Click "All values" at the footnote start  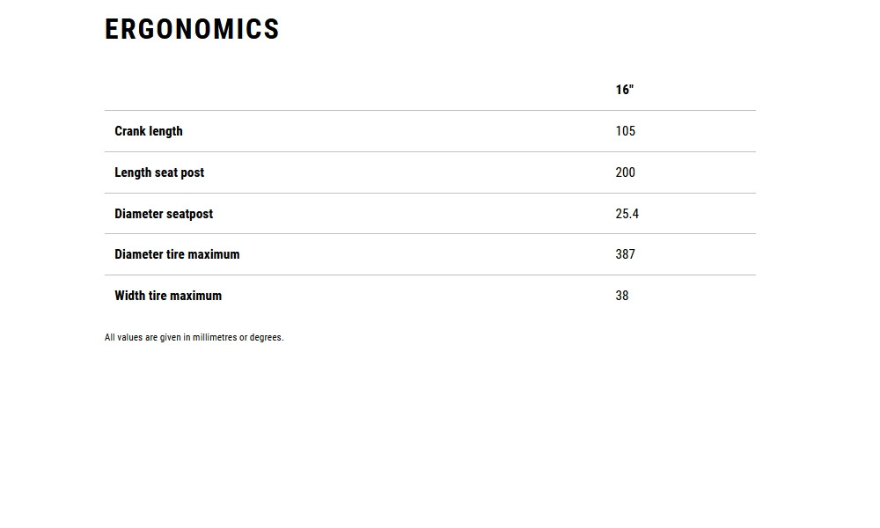point(123,337)
